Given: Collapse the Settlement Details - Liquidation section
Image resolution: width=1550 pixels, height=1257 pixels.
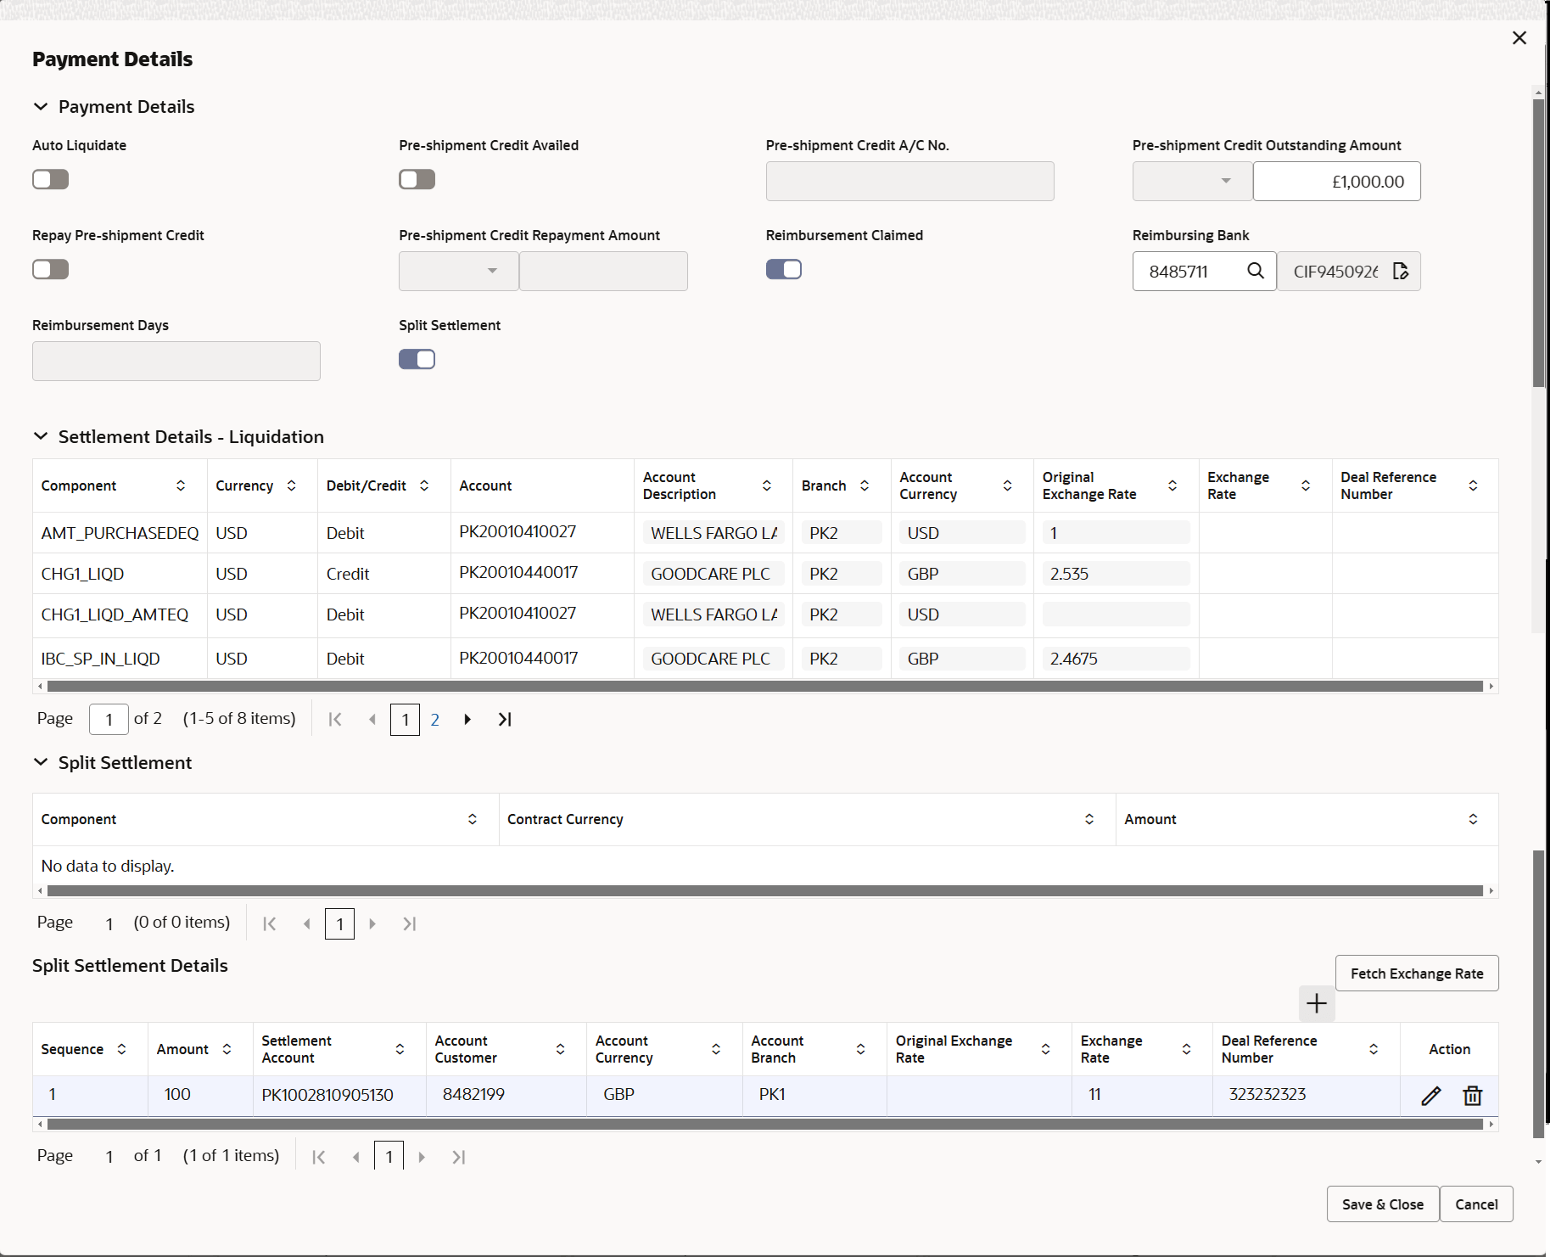Looking at the screenshot, I should tap(41, 435).
